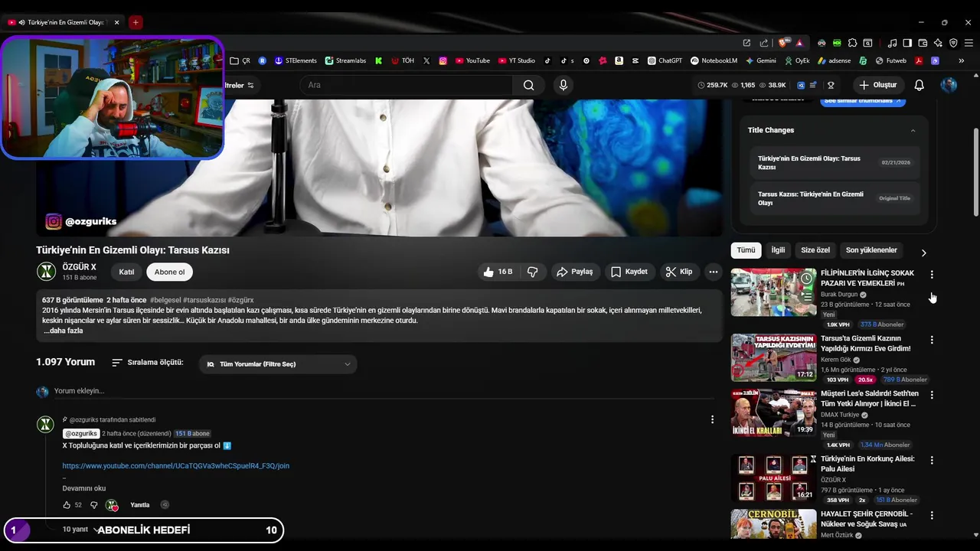This screenshot has width=980, height=551.
Task: Collapse the Title Changes panel
Action: pos(913,130)
